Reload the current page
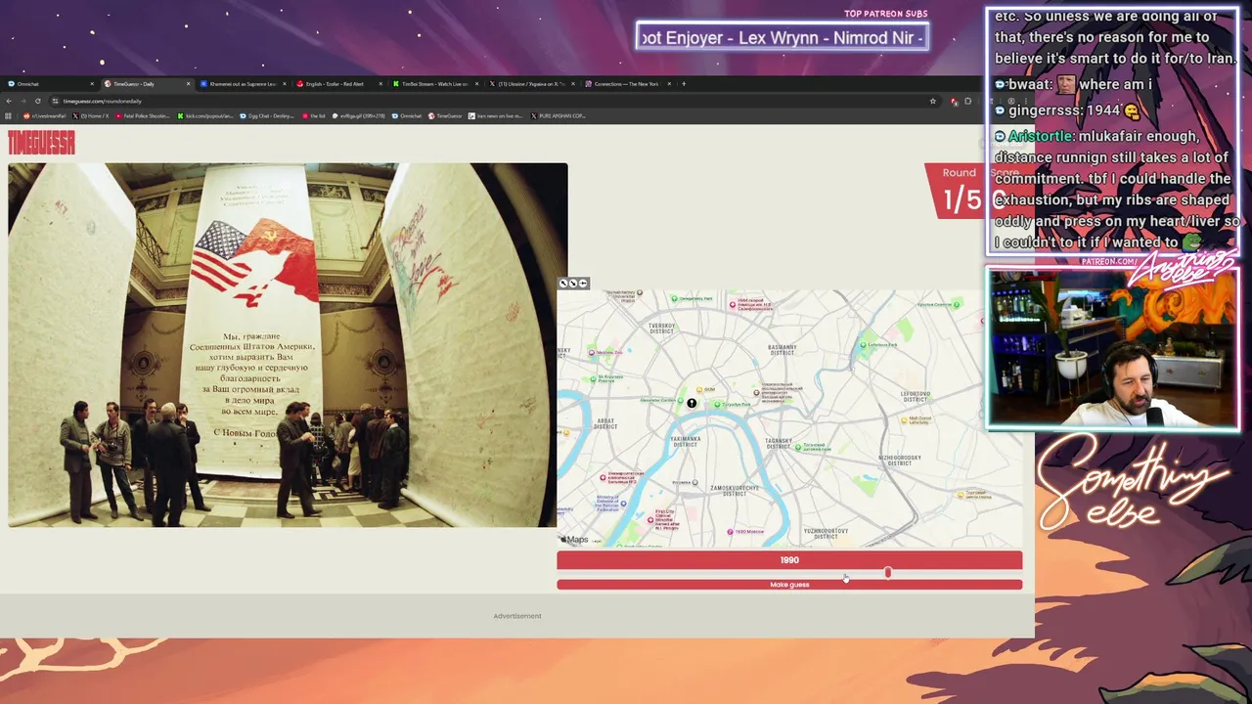The width and height of the screenshot is (1252, 704). pos(38,101)
